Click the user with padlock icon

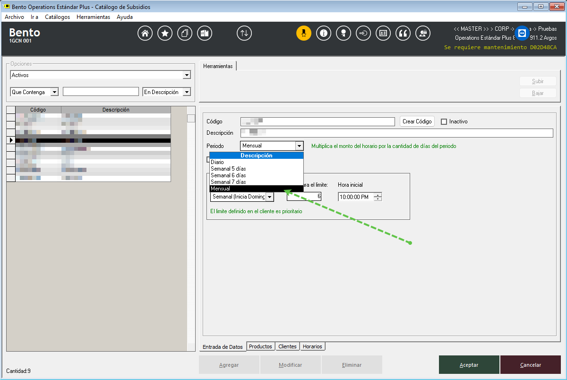pyautogui.click(x=423, y=34)
